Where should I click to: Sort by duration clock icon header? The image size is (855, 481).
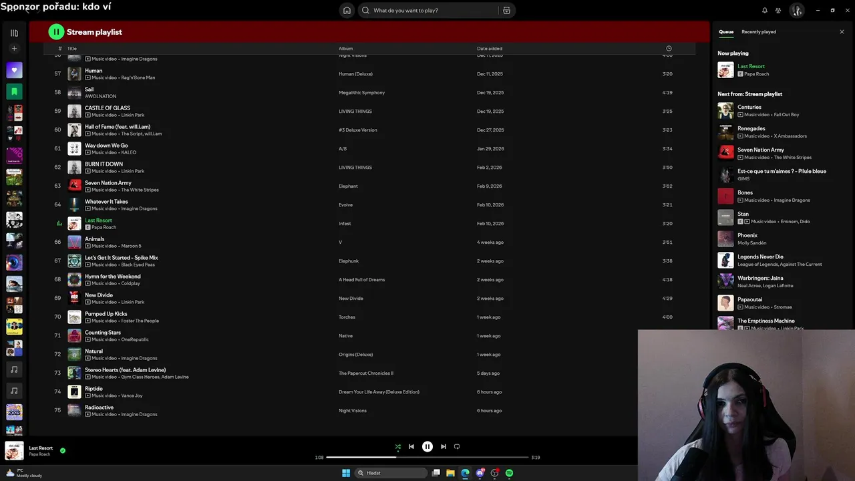pos(669,48)
